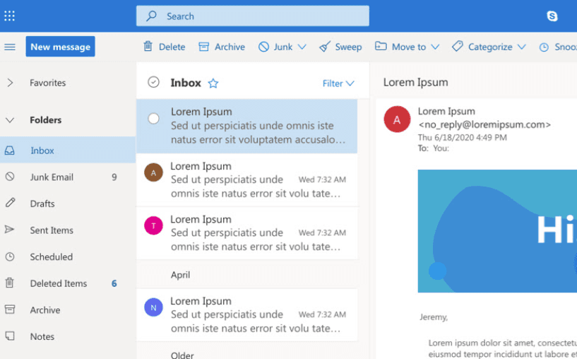The image size is (577, 359).
Task: Archive the selected message from the toolbar
Action: coord(222,47)
